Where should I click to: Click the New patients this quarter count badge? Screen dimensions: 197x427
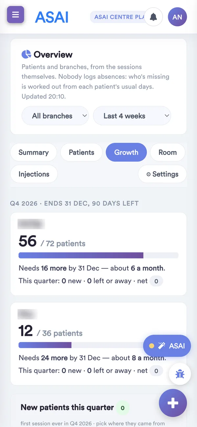pos(122,408)
